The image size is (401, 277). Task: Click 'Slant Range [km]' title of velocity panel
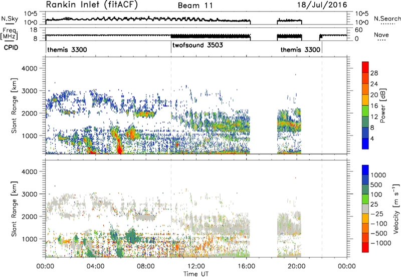coord(15,208)
